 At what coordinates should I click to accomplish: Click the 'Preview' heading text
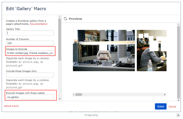point(75,19)
